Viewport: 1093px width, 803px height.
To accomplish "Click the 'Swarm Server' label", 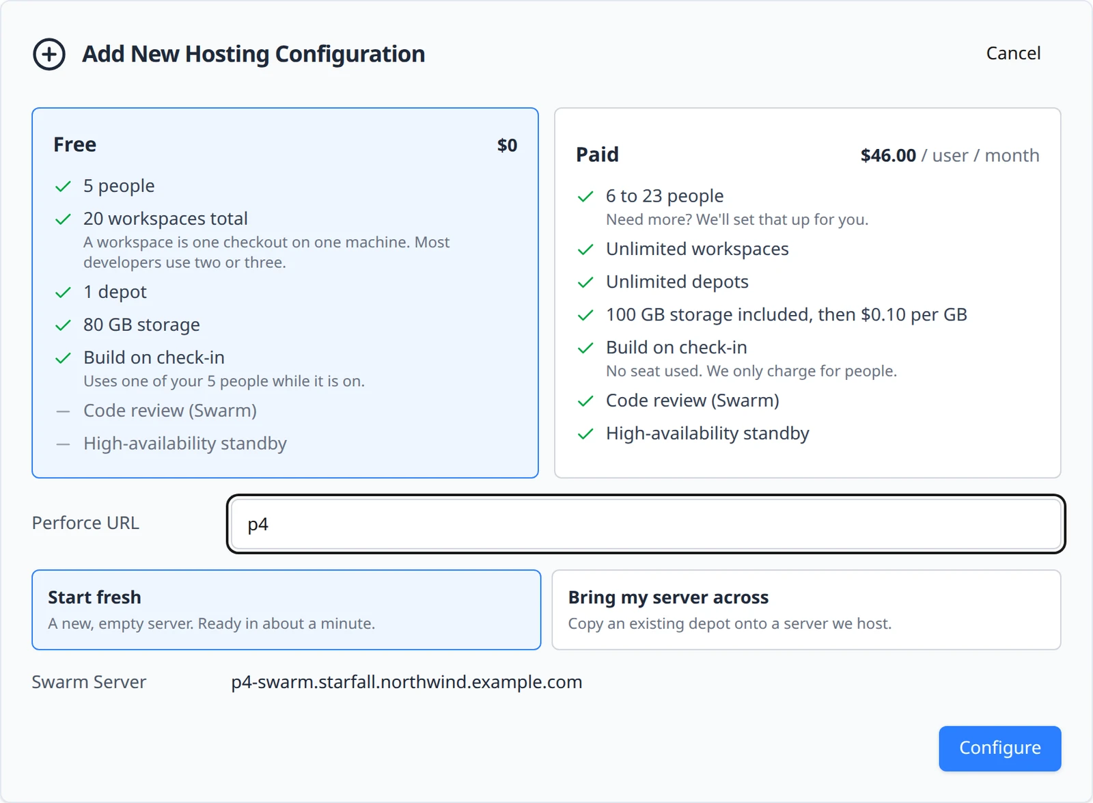I will click(x=89, y=682).
